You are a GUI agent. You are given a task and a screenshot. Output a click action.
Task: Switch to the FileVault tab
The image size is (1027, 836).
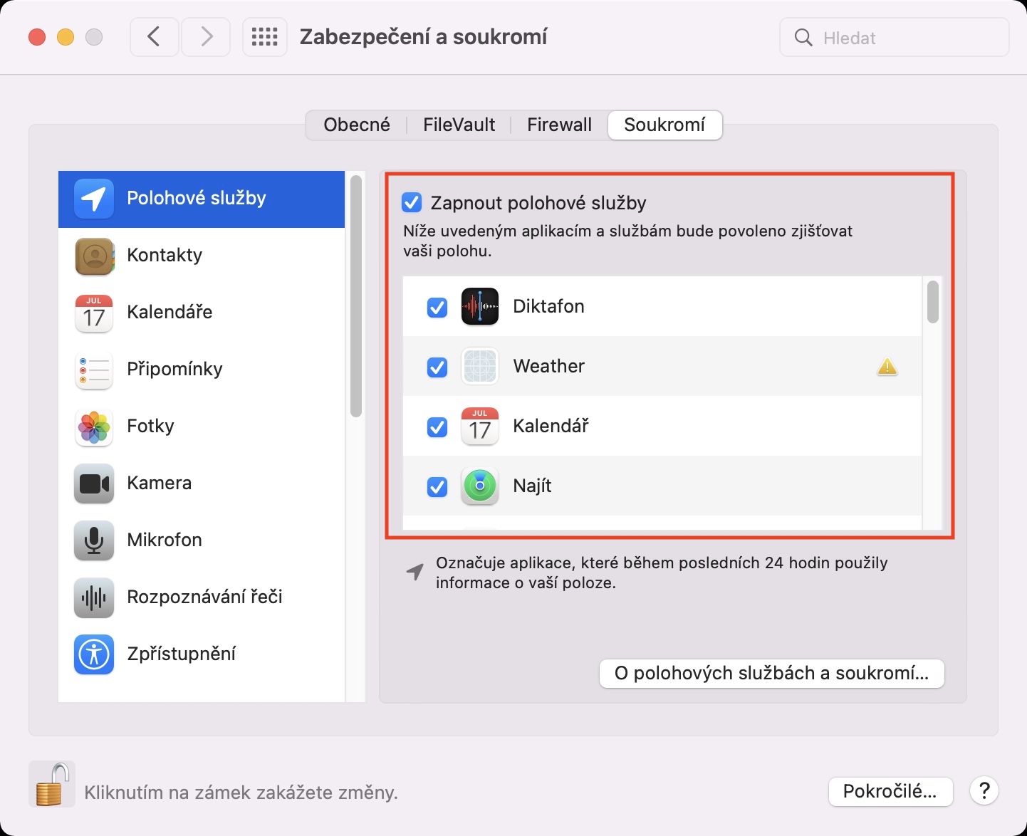tap(459, 125)
